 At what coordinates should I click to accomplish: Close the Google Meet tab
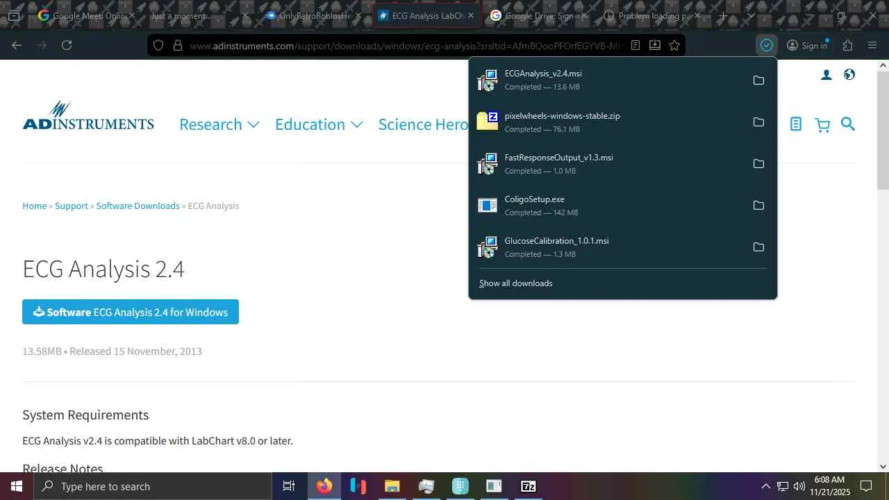(131, 15)
